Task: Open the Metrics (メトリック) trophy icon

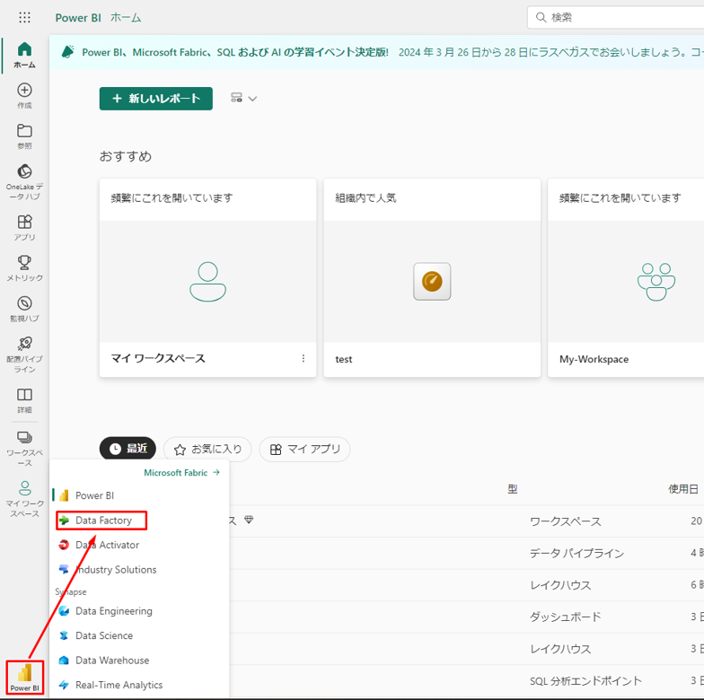Action: pyautogui.click(x=24, y=267)
